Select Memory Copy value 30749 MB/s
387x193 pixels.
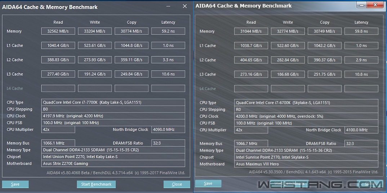(325, 31)
